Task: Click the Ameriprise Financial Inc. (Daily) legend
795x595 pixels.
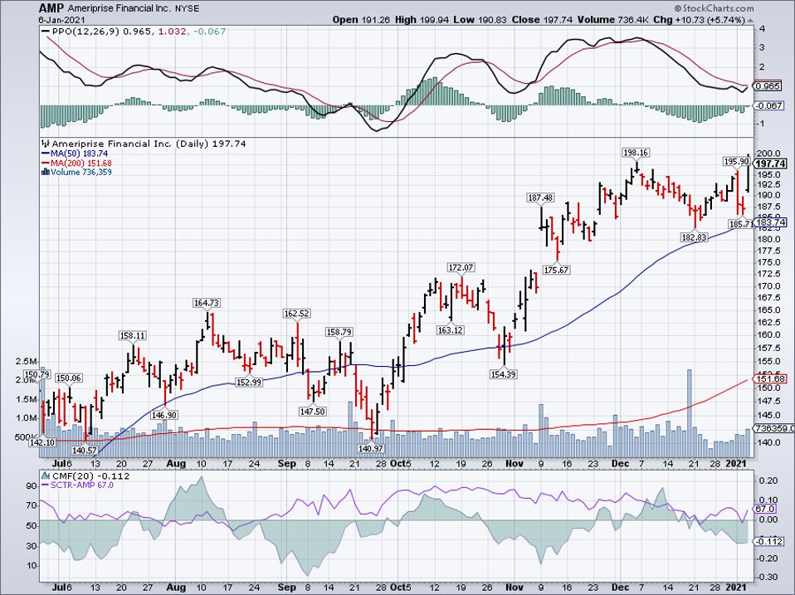Action: tap(149, 144)
